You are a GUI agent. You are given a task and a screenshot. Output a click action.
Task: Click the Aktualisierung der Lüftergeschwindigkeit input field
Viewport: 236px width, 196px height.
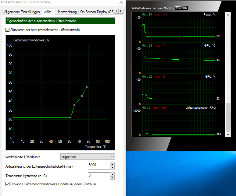point(99,166)
